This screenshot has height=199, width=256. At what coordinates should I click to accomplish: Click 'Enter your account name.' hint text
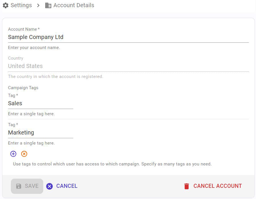click(x=34, y=48)
